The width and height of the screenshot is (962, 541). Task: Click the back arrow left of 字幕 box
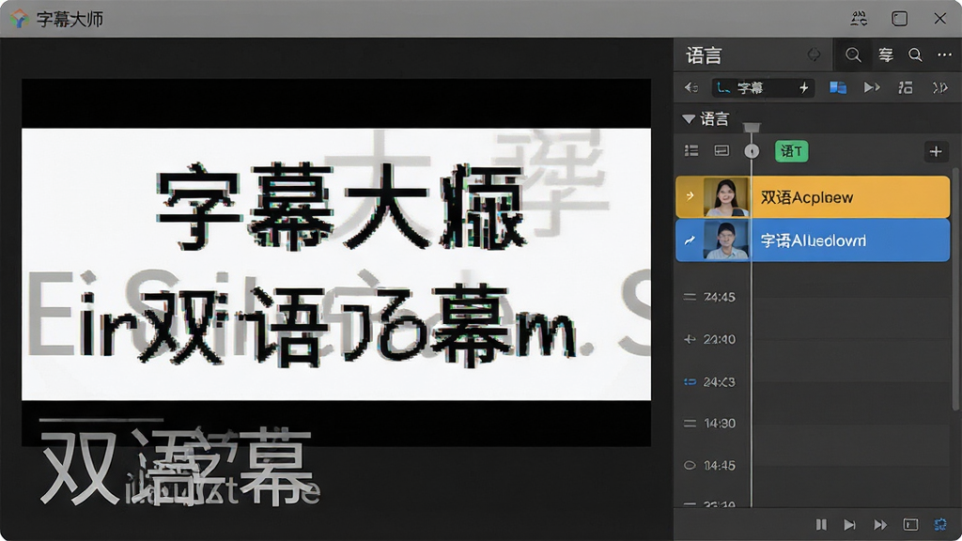coord(691,87)
